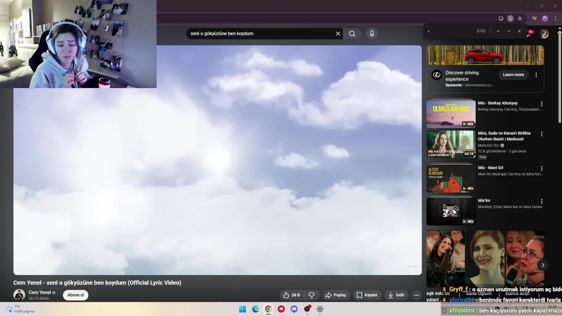Go to next find-in-page match
The height and width of the screenshot is (316, 562).
point(508,31)
